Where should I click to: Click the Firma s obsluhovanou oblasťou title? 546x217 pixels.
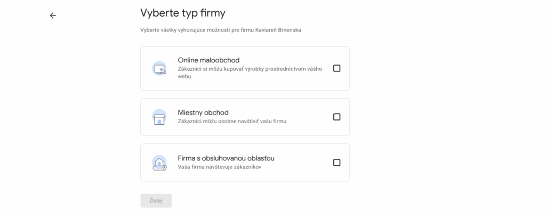point(226,158)
